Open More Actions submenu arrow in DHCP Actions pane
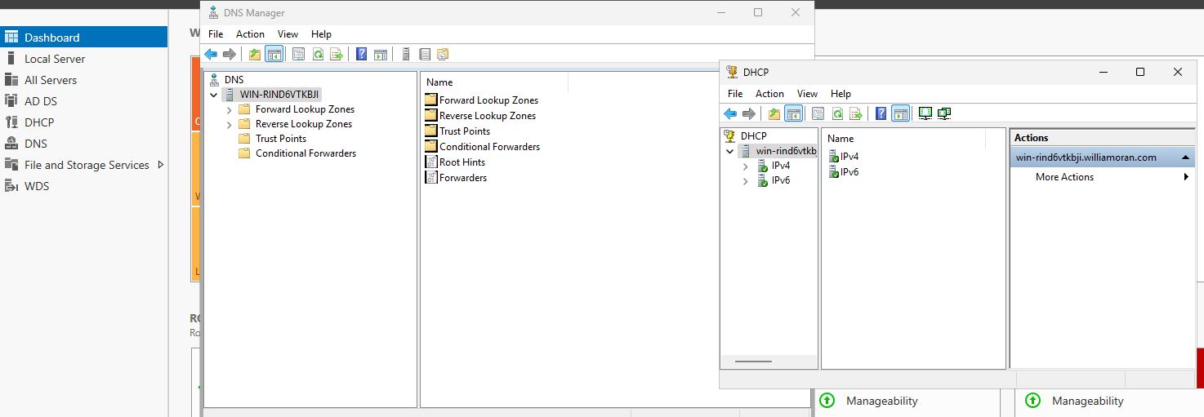Image resolution: width=1204 pixels, height=417 pixels. point(1186,177)
